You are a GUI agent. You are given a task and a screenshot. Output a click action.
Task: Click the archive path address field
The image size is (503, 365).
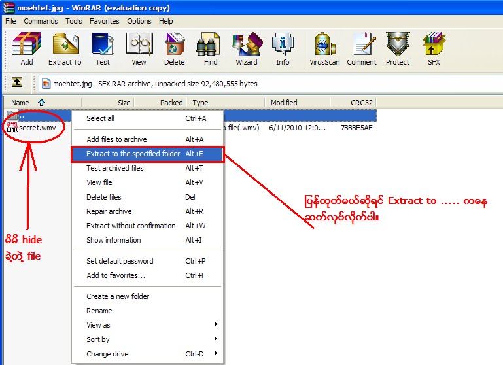(270, 84)
